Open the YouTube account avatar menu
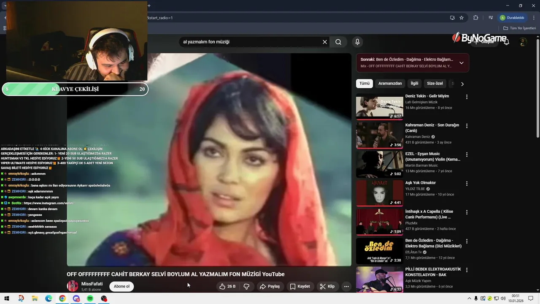The height and width of the screenshot is (304, 540). (523, 42)
